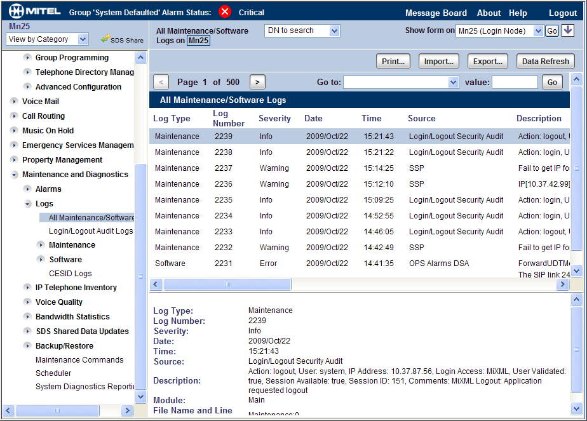Image resolution: width=587 pixels, height=421 pixels.
Task: Click the SDS Share icon
Action: (x=105, y=38)
